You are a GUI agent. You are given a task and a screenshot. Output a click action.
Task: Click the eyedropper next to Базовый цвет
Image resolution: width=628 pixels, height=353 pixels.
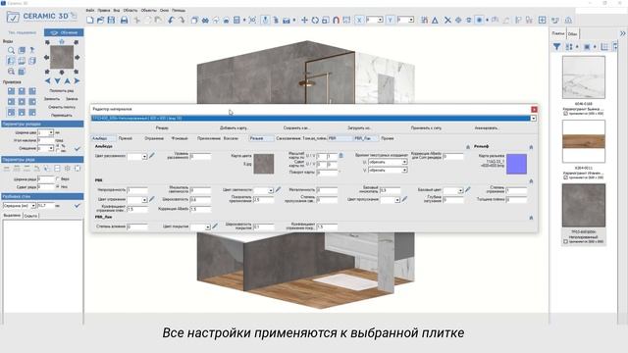point(468,189)
